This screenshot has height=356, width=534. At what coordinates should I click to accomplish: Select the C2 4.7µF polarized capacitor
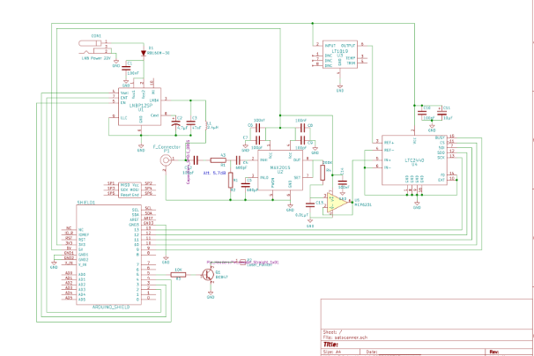pyautogui.click(x=174, y=126)
